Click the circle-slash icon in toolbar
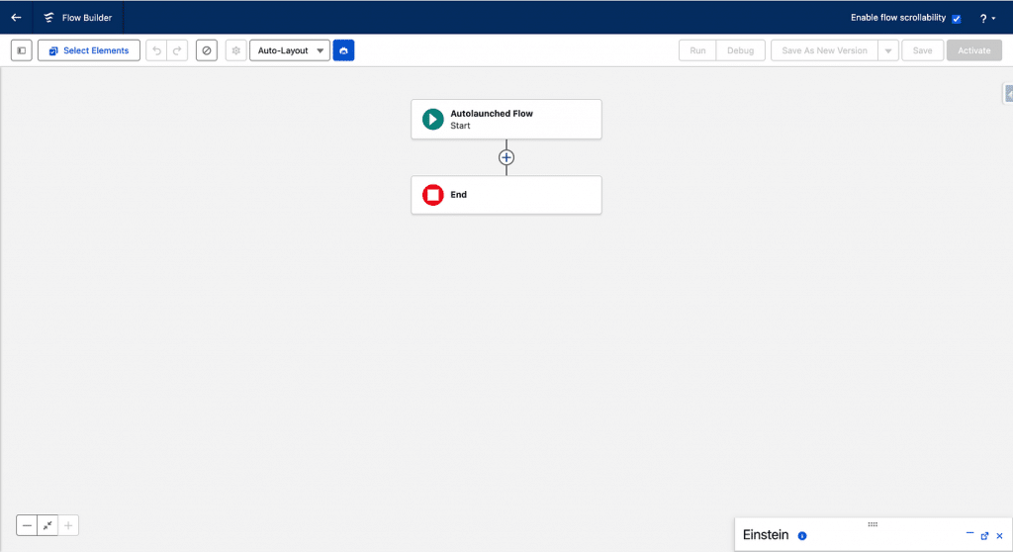1013x552 pixels. [x=206, y=50]
